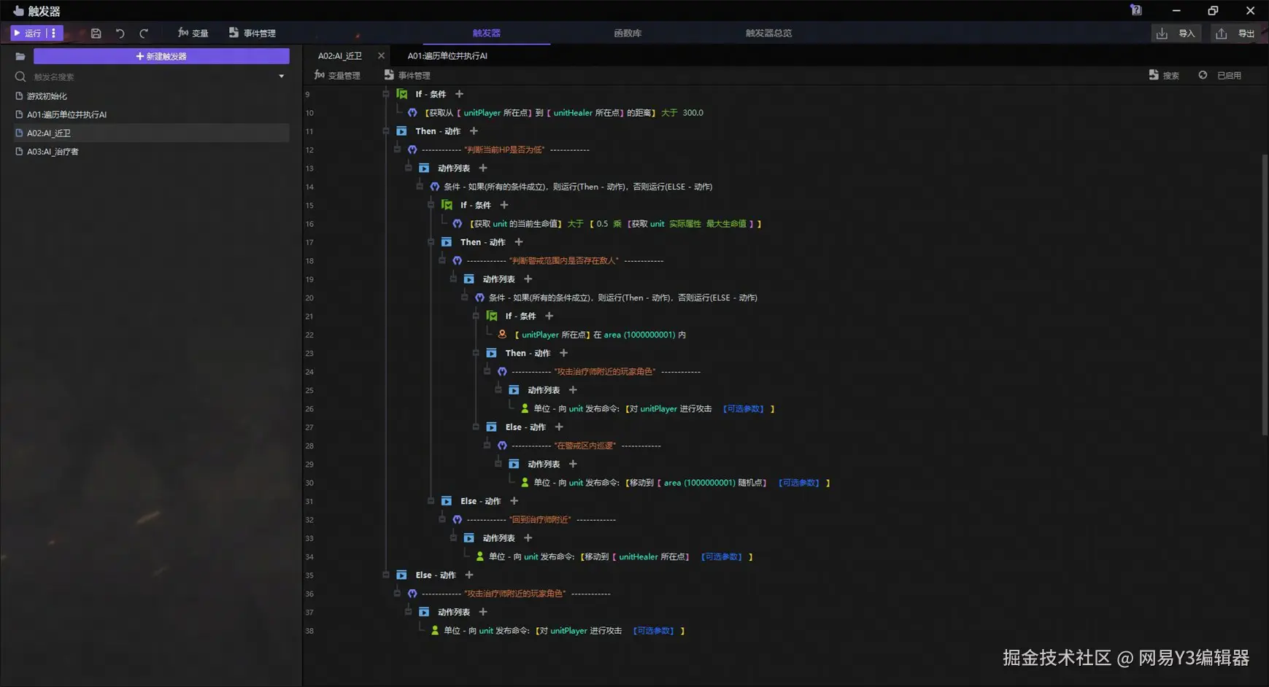Click the 300.0 distance value on line 10
The image size is (1269, 687).
(693, 113)
